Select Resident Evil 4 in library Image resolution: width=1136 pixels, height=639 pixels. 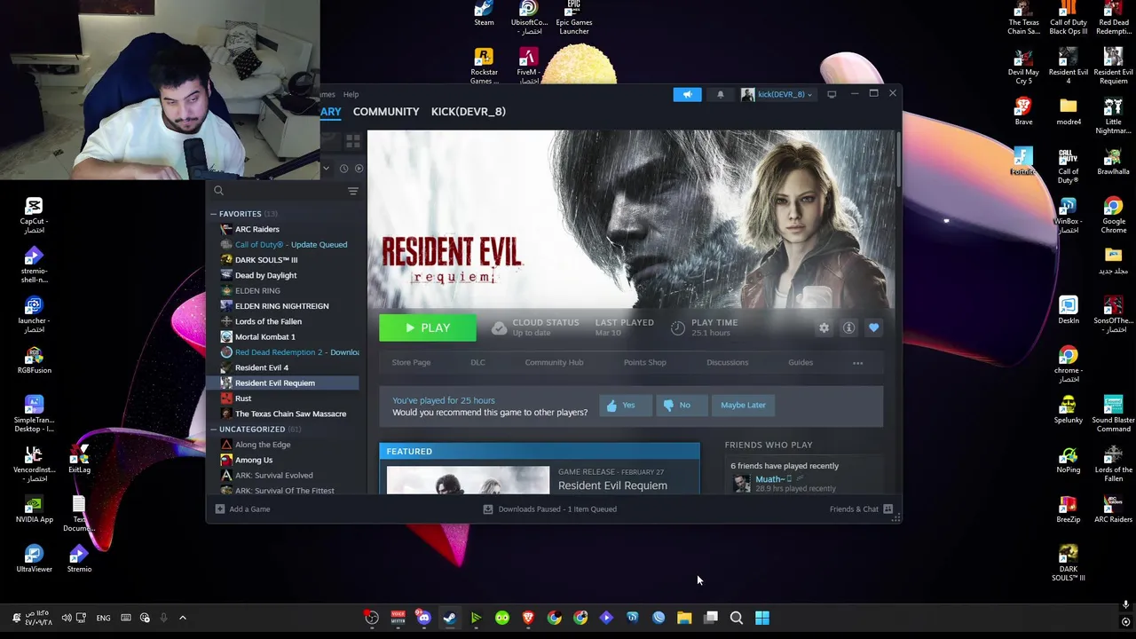[261, 367]
